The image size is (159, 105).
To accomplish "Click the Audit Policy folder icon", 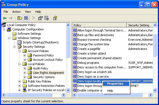I will coord(30,68).
